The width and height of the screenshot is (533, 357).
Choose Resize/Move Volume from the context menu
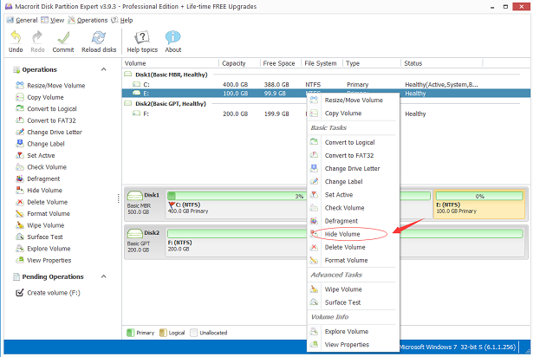click(x=353, y=101)
